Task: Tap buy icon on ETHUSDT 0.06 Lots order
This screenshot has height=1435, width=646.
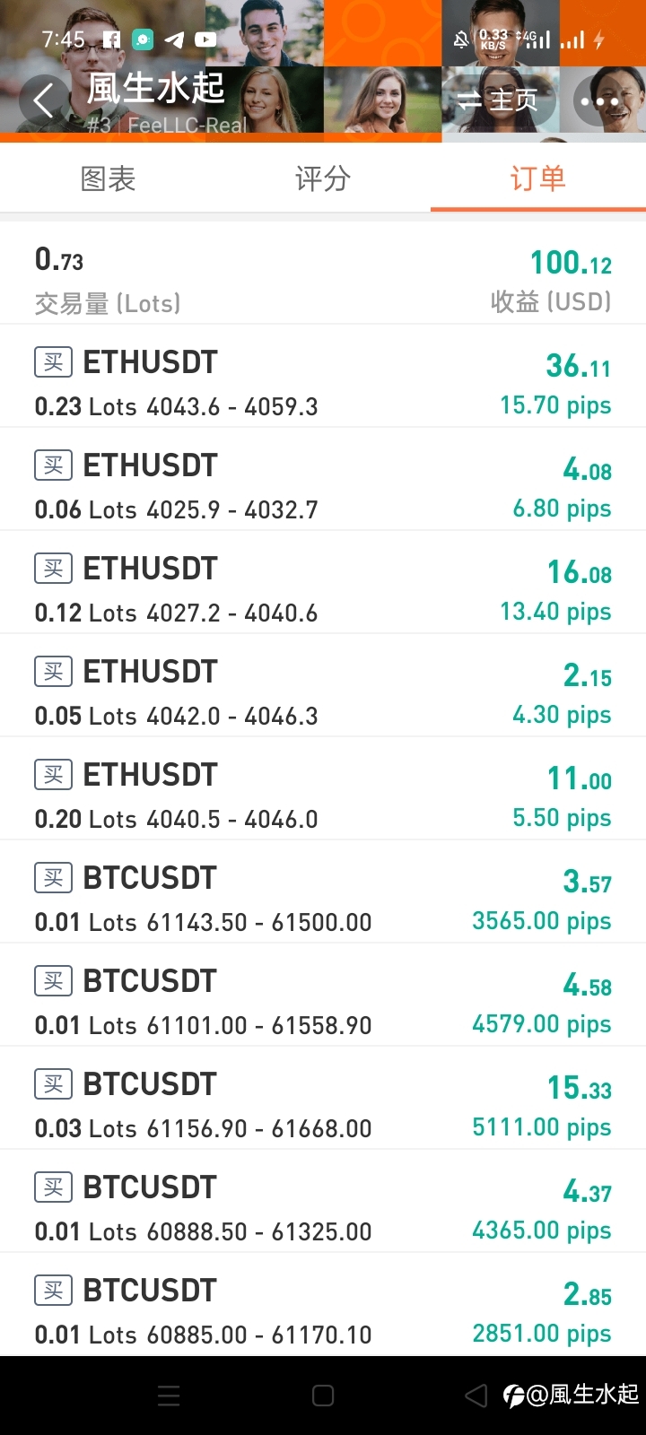Action: (53, 465)
